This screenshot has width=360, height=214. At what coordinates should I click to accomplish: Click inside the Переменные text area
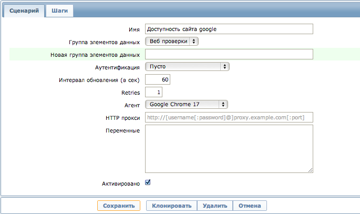(x=229, y=149)
